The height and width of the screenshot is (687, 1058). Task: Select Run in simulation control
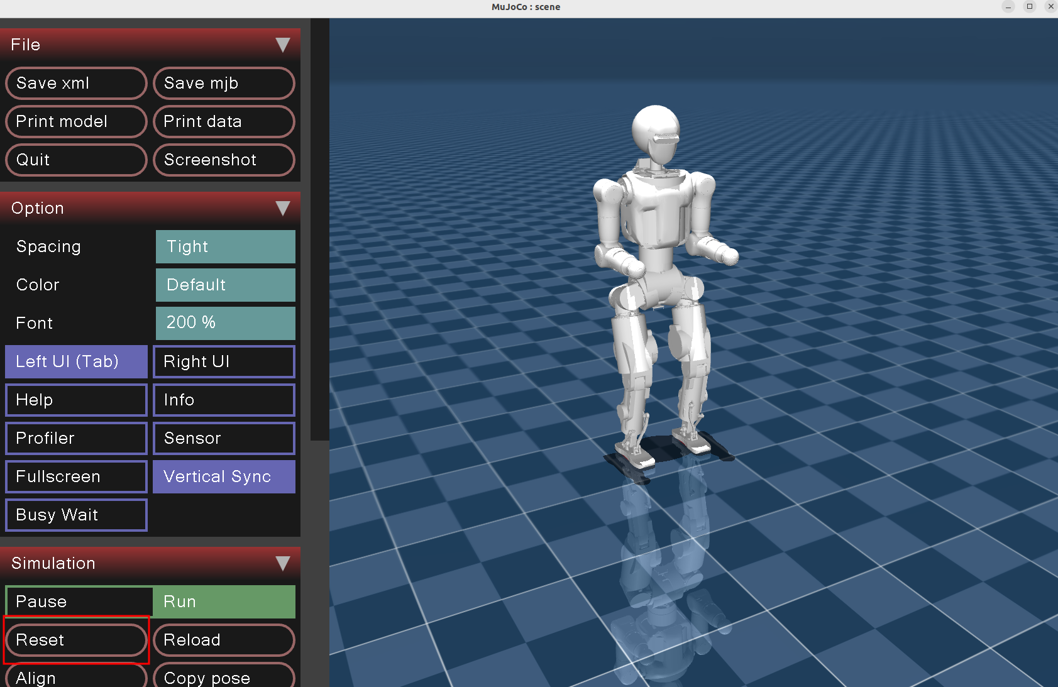(224, 602)
